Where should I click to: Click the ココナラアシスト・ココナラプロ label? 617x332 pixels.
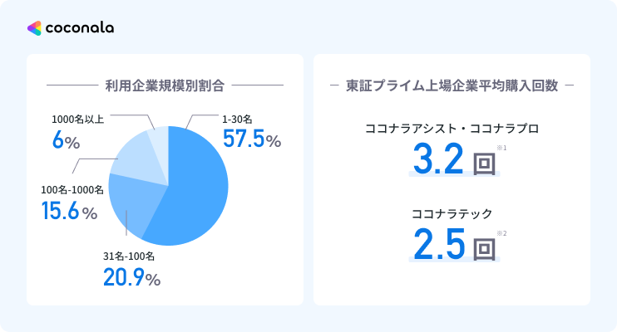[x=452, y=129]
